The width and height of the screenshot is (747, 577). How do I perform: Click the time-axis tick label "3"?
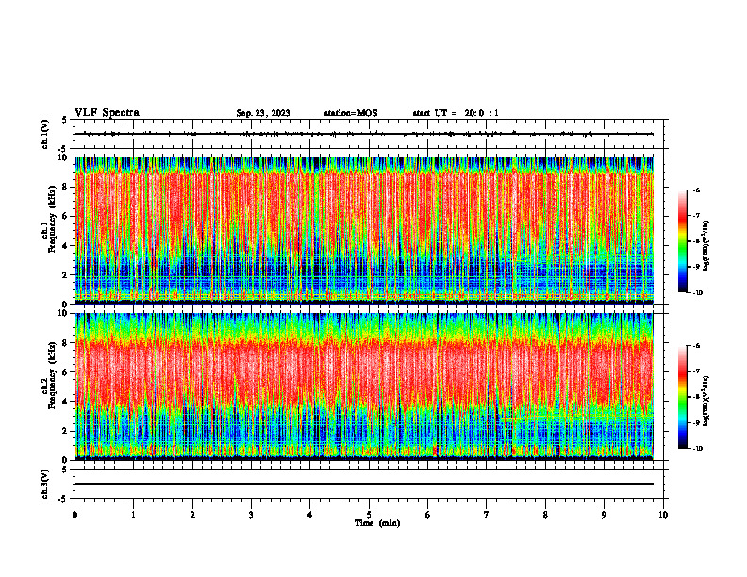(x=251, y=515)
